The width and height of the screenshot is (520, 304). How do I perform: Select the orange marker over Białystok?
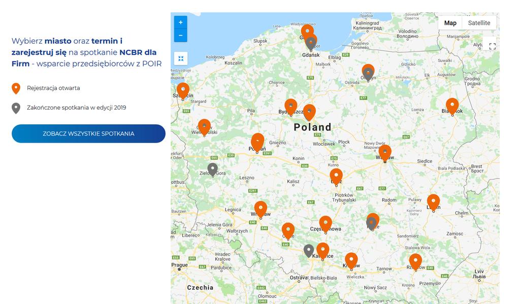(452, 106)
